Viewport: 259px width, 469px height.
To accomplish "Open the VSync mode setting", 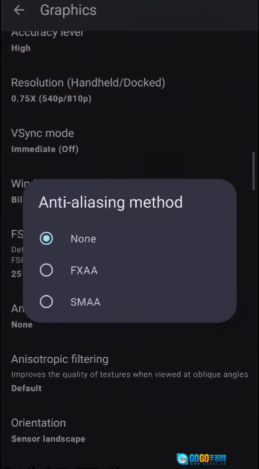I will [x=43, y=133].
